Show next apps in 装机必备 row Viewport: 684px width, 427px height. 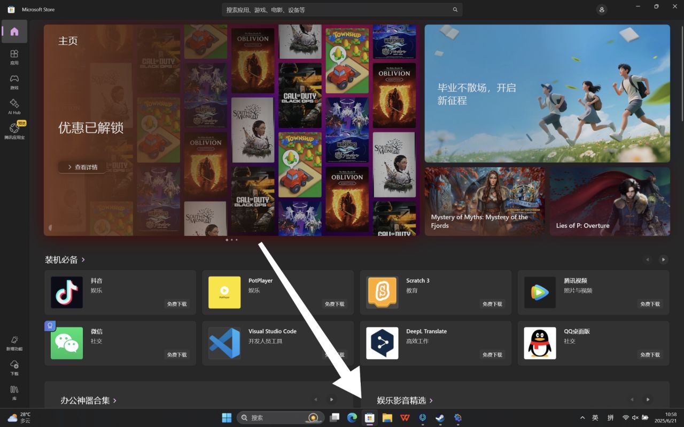(663, 260)
